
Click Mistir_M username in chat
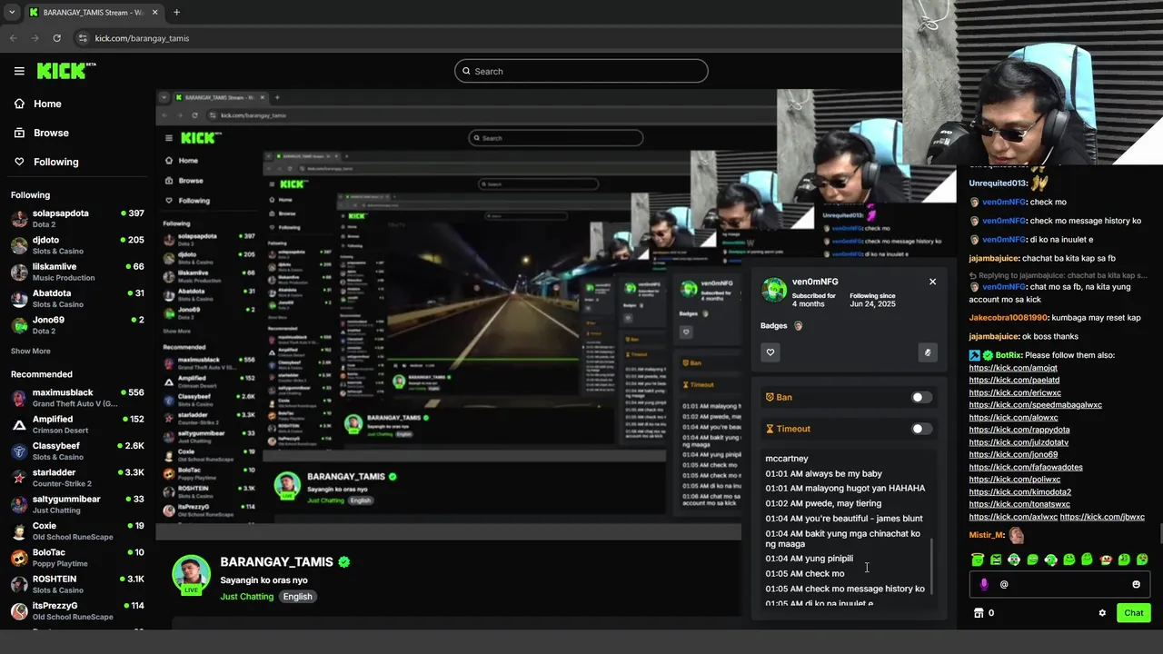986,535
